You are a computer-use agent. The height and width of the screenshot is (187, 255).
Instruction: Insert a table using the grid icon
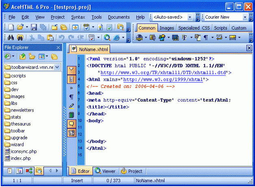point(175,38)
